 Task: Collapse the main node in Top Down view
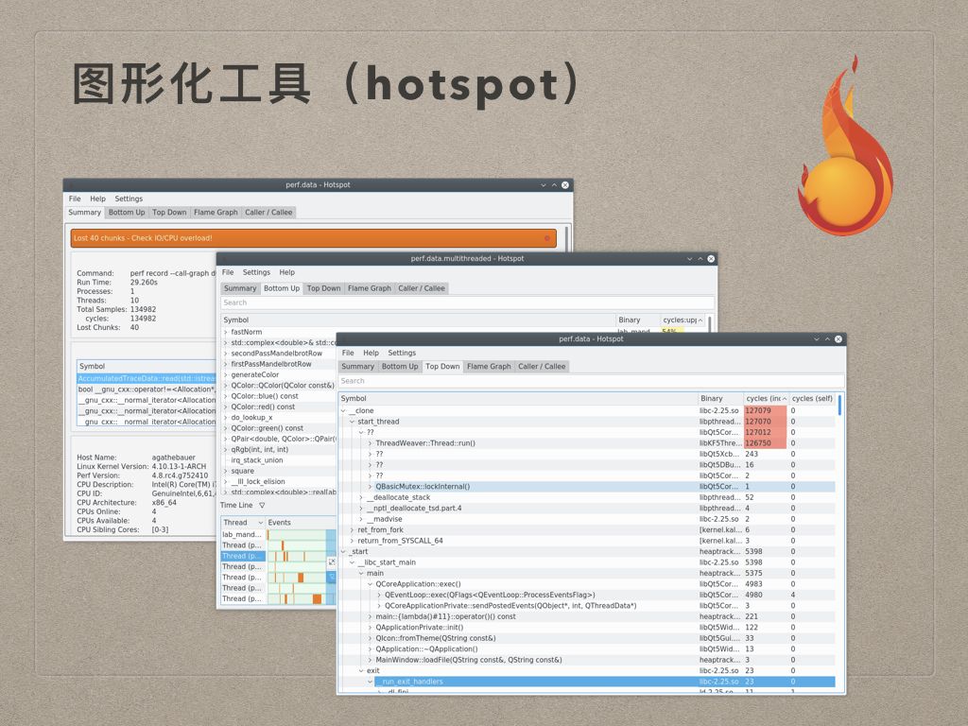tap(361, 574)
